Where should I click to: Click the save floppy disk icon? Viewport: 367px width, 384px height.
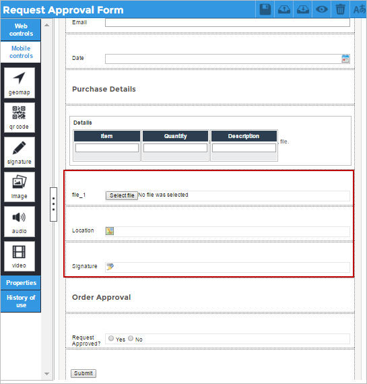click(265, 9)
